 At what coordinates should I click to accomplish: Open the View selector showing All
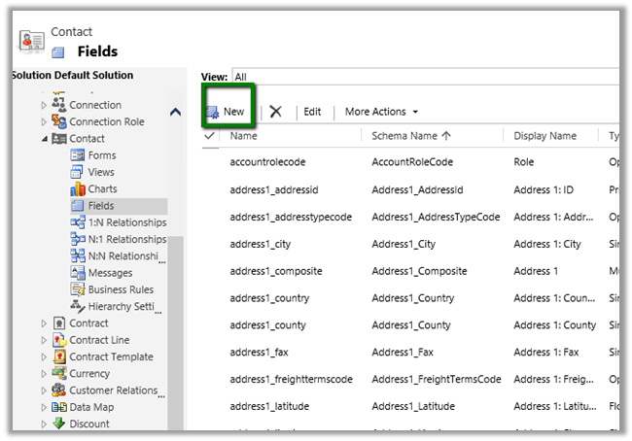click(426, 76)
